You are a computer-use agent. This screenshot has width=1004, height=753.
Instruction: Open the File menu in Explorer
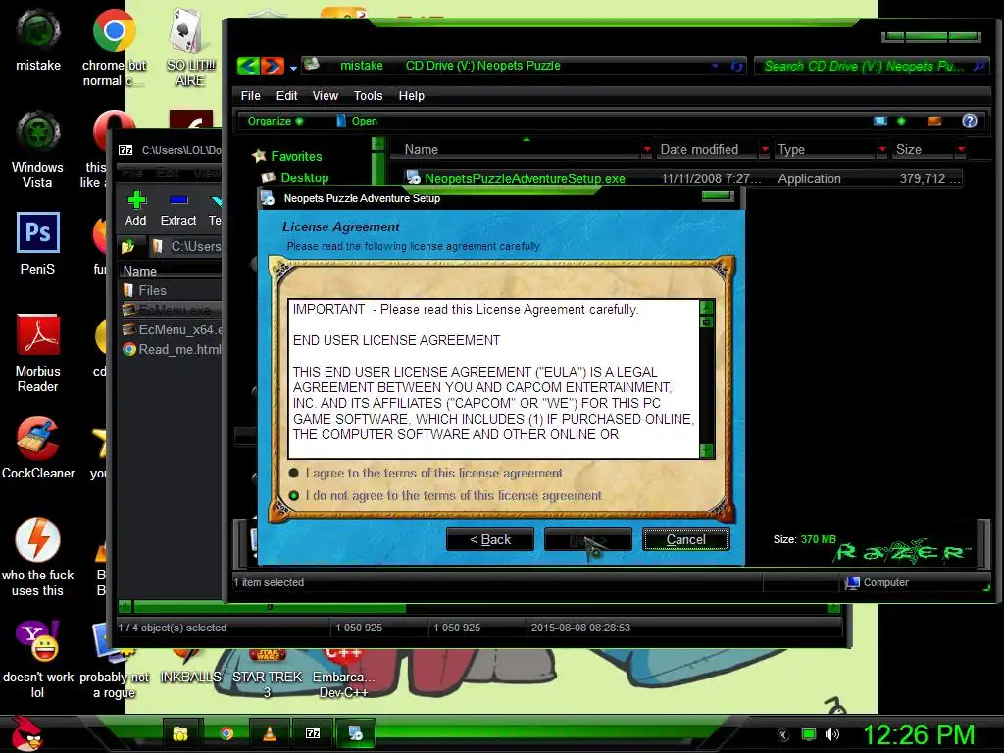[250, 96]
